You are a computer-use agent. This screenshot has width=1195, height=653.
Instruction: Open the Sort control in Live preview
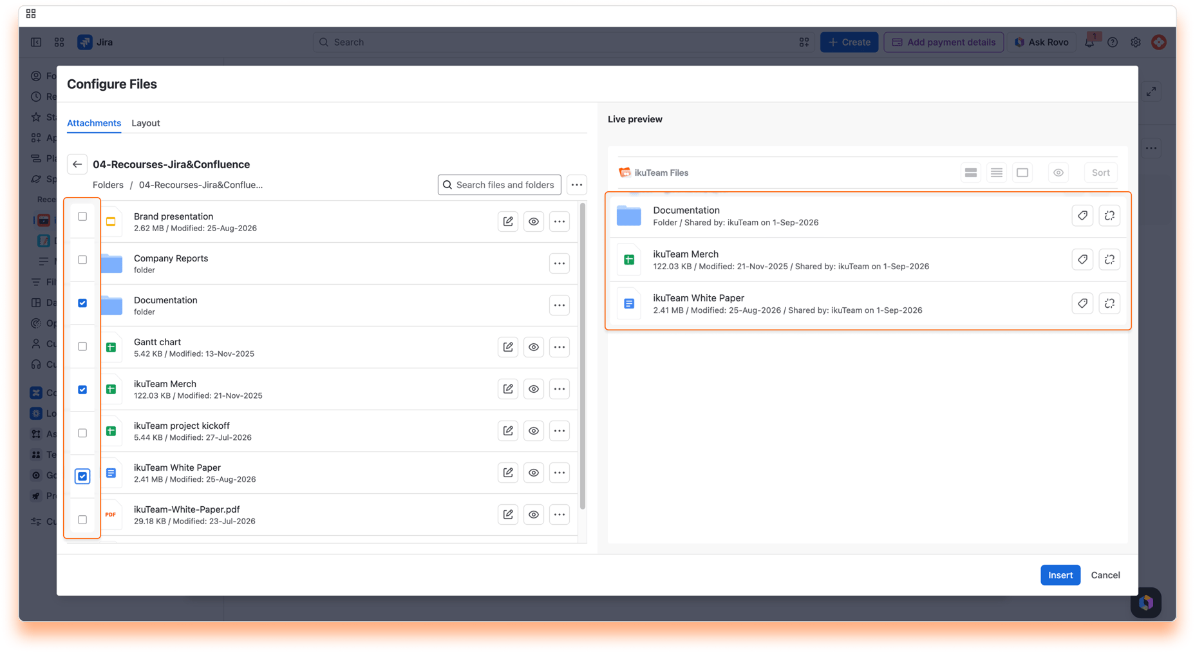1100,173
